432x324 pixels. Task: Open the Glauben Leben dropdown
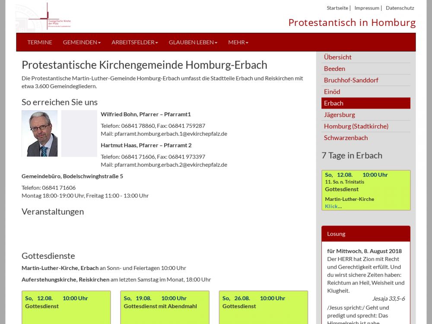[193, 42]
